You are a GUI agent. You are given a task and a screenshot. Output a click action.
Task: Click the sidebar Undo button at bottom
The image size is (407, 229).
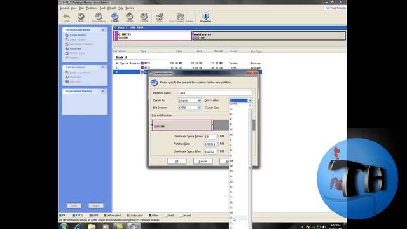[74, 205]
